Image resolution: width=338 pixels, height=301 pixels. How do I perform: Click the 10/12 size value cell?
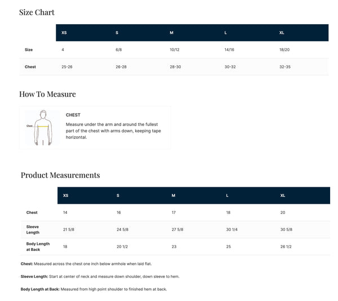tap(175, 50)
